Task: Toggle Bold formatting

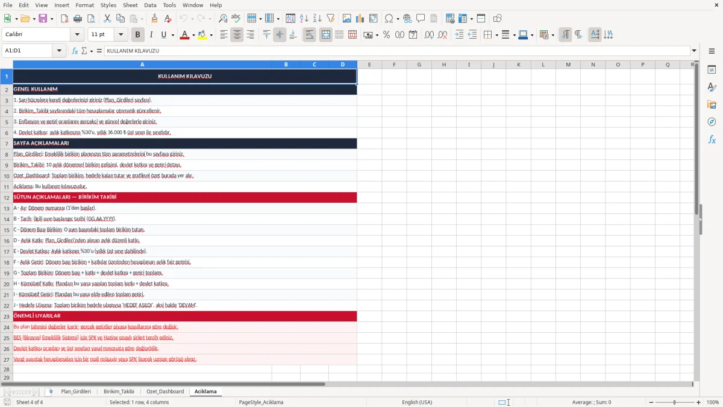Action: pyautogui.click(x=138, y=35)
